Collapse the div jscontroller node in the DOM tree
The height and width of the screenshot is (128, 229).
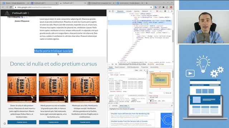(135, 26)
